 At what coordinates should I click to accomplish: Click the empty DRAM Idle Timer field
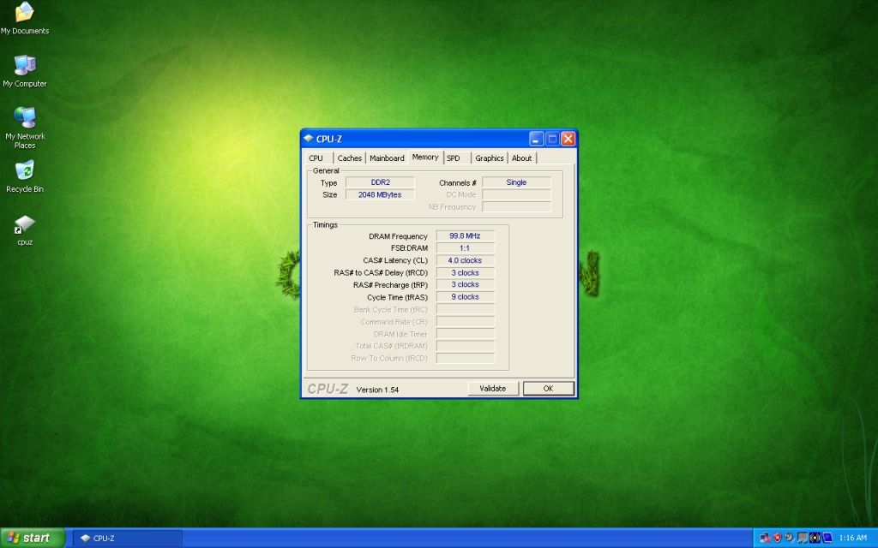pos(466,334)
